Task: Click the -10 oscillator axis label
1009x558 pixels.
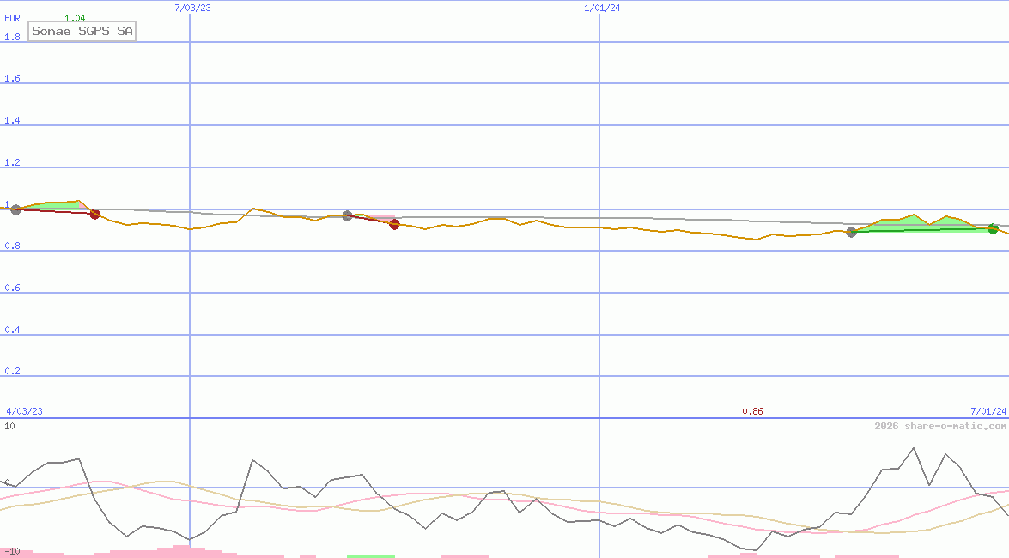Action: click(x=12, y=551)
